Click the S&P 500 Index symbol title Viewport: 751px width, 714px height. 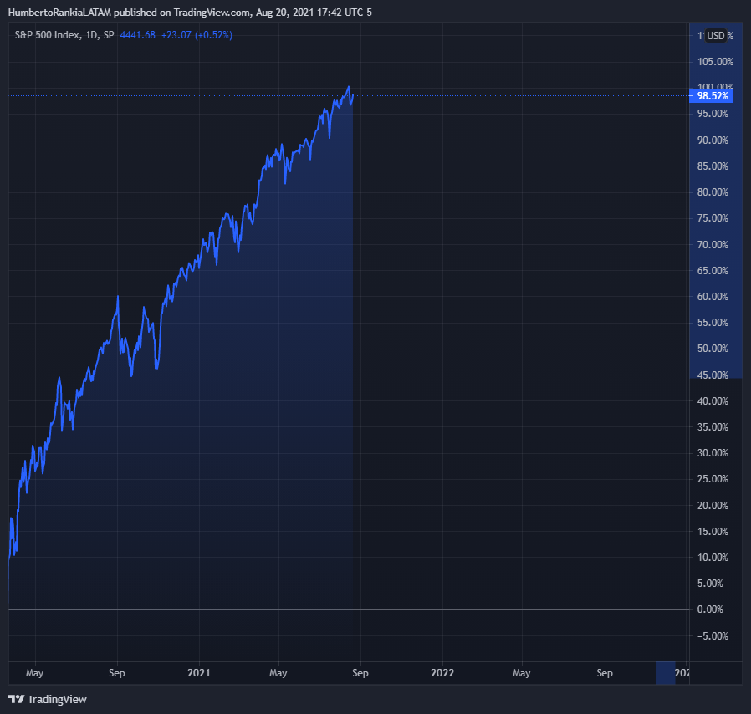click(48, 35)
